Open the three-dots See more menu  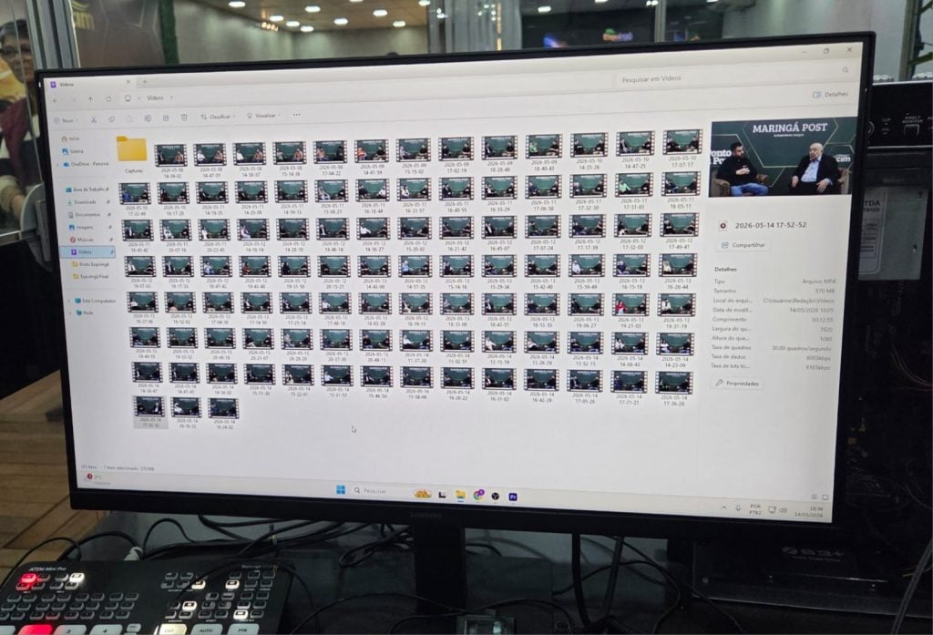[296, 114]
